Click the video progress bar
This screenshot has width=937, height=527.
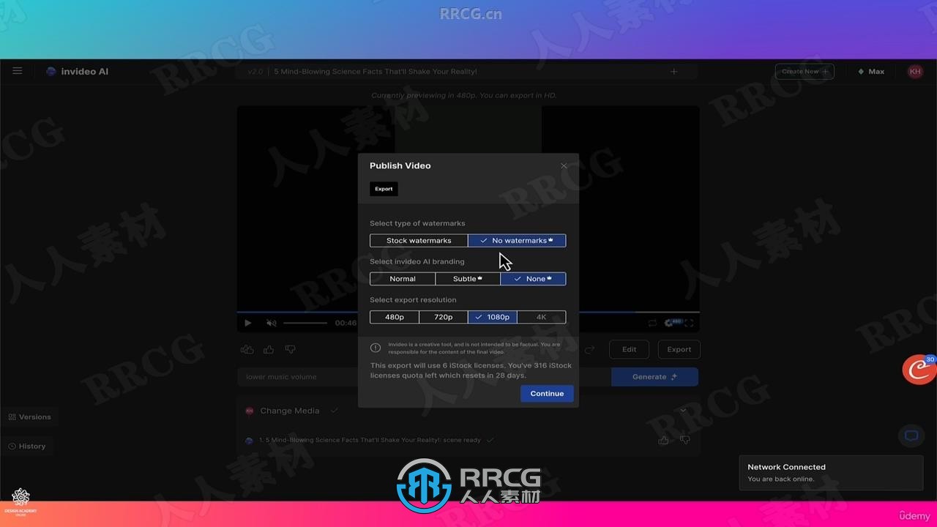[x=468, y=312]
